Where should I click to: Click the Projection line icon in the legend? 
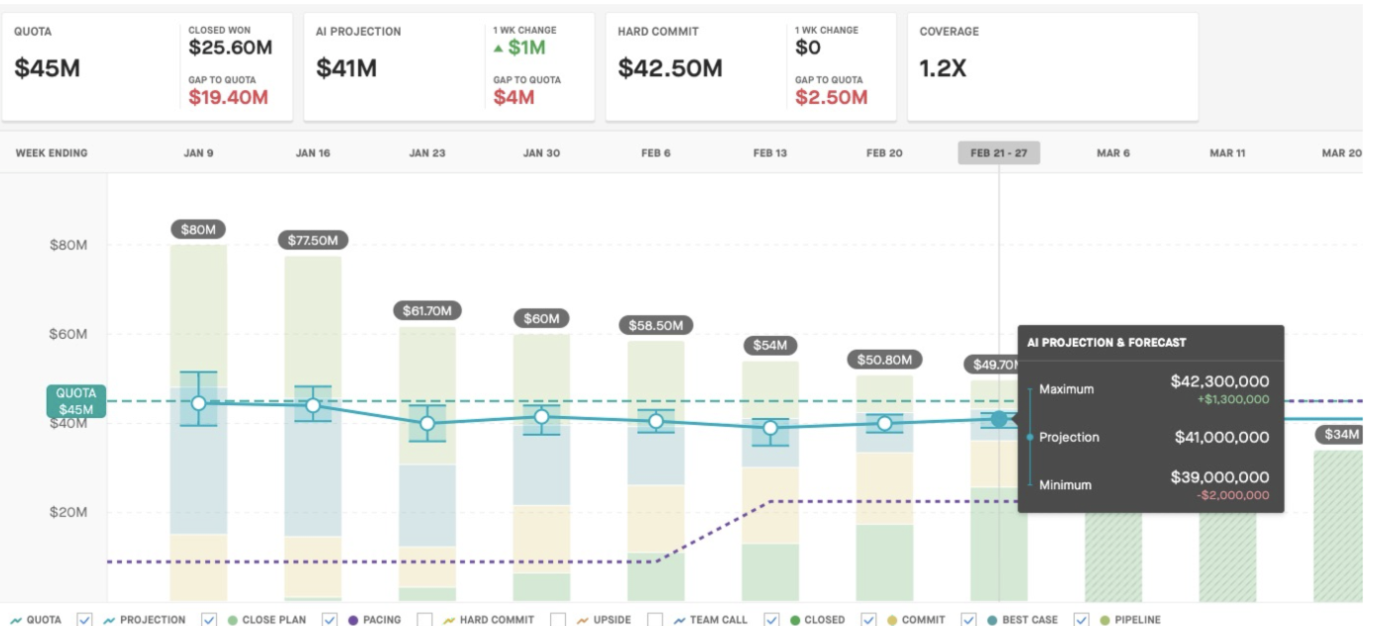(109, 620)
